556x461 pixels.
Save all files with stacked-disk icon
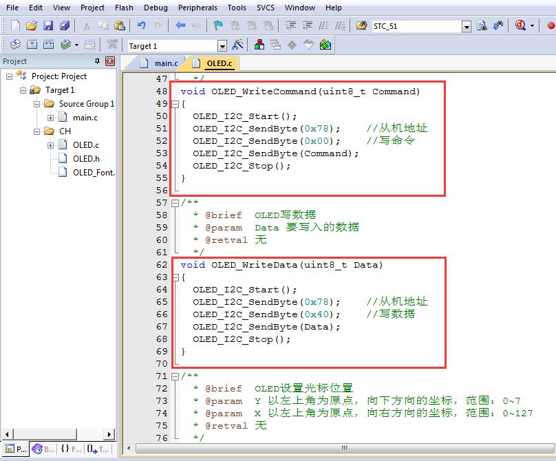tap(65, 25)
